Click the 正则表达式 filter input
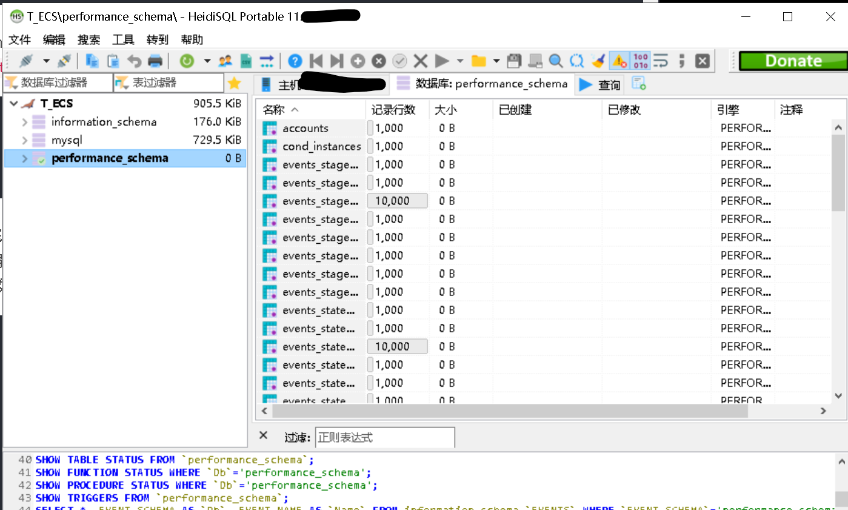 pos(385,437)
